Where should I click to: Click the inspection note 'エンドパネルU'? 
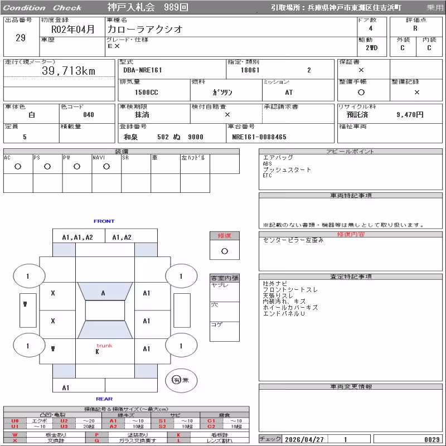(284, 313)
